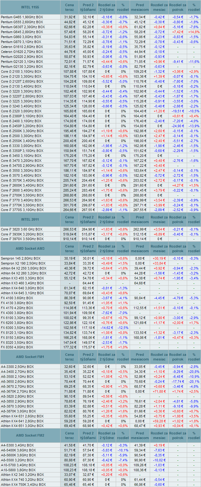Select "Core i7 3770S 3,10GHz BOX" row name

(x=22, y=210)
